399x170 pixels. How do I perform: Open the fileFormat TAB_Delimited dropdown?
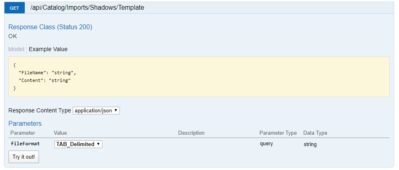78,144
